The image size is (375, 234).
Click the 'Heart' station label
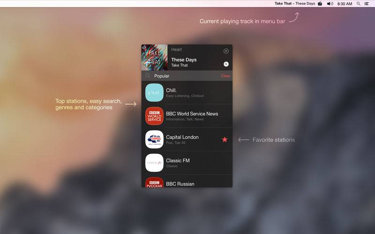[x=177, y=50]
